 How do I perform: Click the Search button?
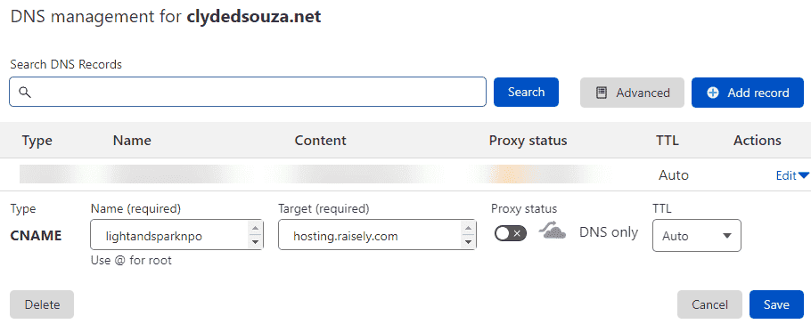[x=526, y=92]
